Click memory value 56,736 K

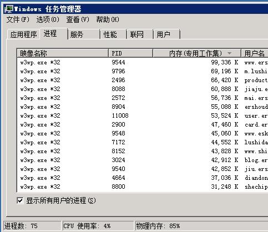pyautogui.click(x=225, y=98)
